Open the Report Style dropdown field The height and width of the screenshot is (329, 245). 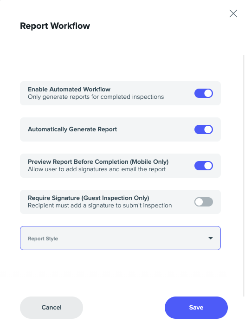point(120,238)
